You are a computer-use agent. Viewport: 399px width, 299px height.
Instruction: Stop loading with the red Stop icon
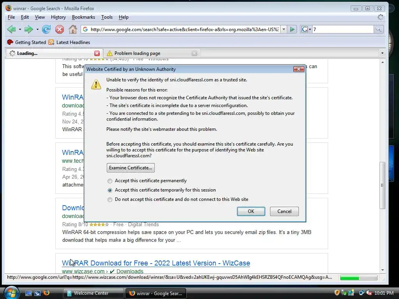pos(60,30)
